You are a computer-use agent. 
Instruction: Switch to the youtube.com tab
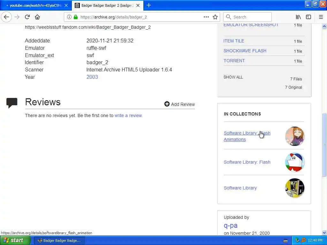click(35, 5)
